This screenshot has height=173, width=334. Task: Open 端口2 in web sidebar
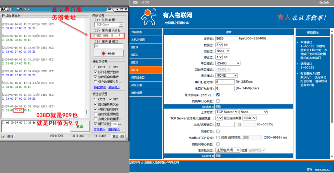(146, 55)
